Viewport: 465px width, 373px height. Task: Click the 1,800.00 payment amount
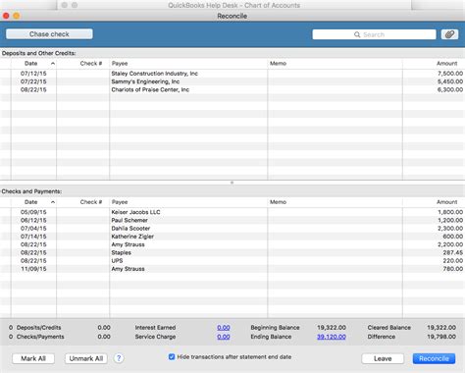[450, 212]
